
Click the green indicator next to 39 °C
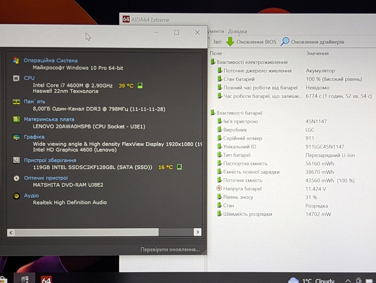click(140, 86)
